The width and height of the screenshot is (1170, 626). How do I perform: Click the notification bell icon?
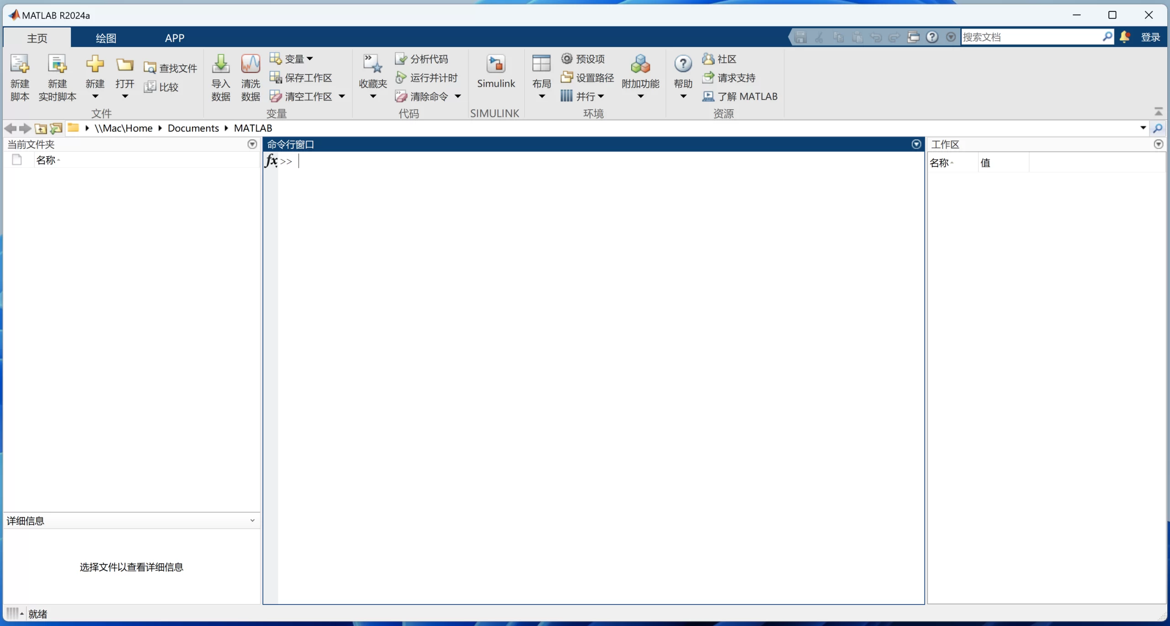[1125, 37]
